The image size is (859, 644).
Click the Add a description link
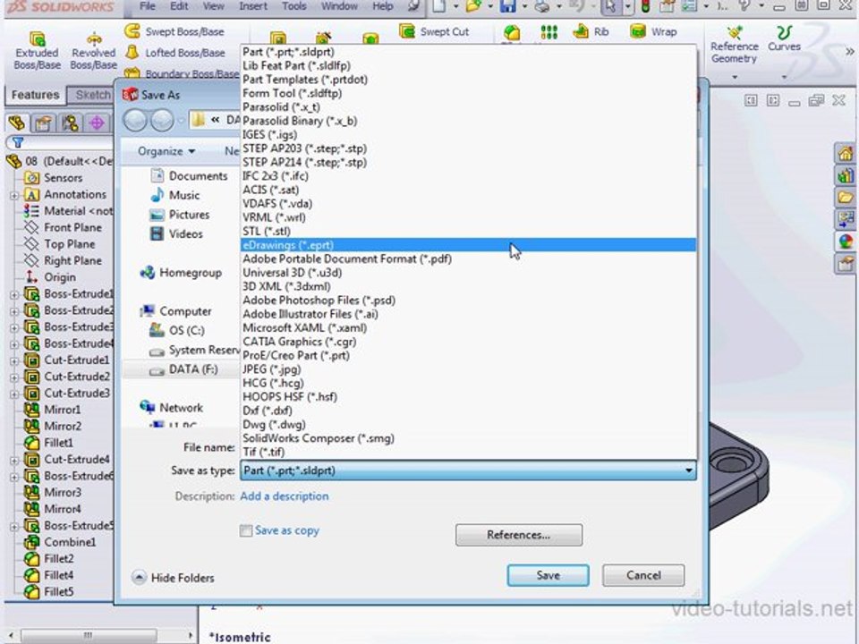(x=285, y=496)
